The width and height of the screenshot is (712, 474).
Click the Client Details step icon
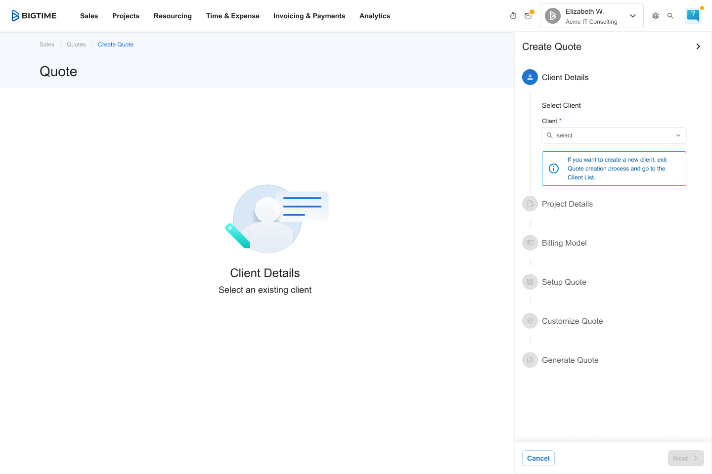[530, 77]
